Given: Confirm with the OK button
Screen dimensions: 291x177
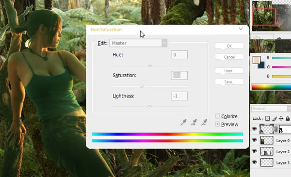Looking at the screenshot, I should [229, 46].
